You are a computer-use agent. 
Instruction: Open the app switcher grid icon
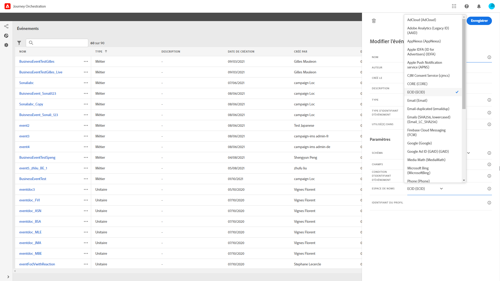454,6
